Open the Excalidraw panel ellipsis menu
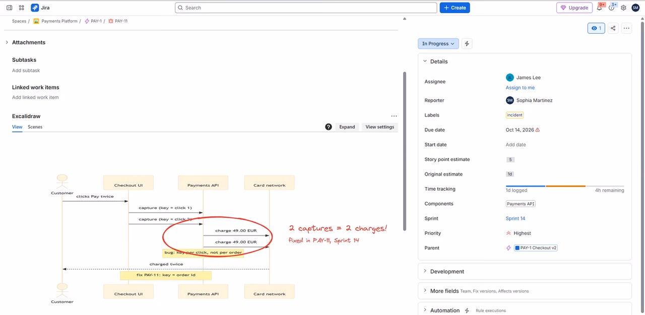This screenshot has height=315, width=645. 394,116
